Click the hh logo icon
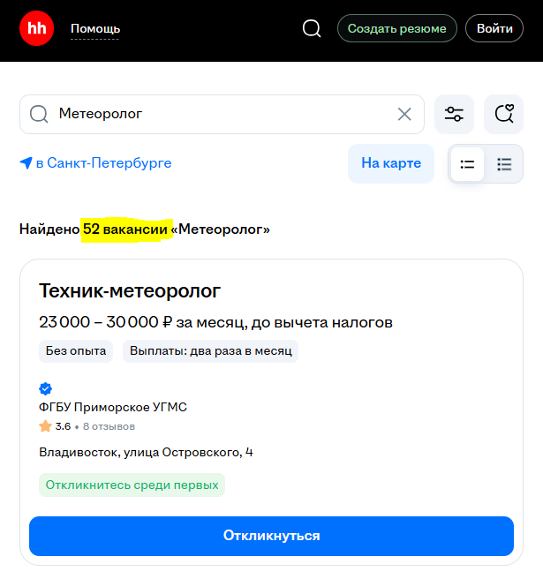 (37, 28)
